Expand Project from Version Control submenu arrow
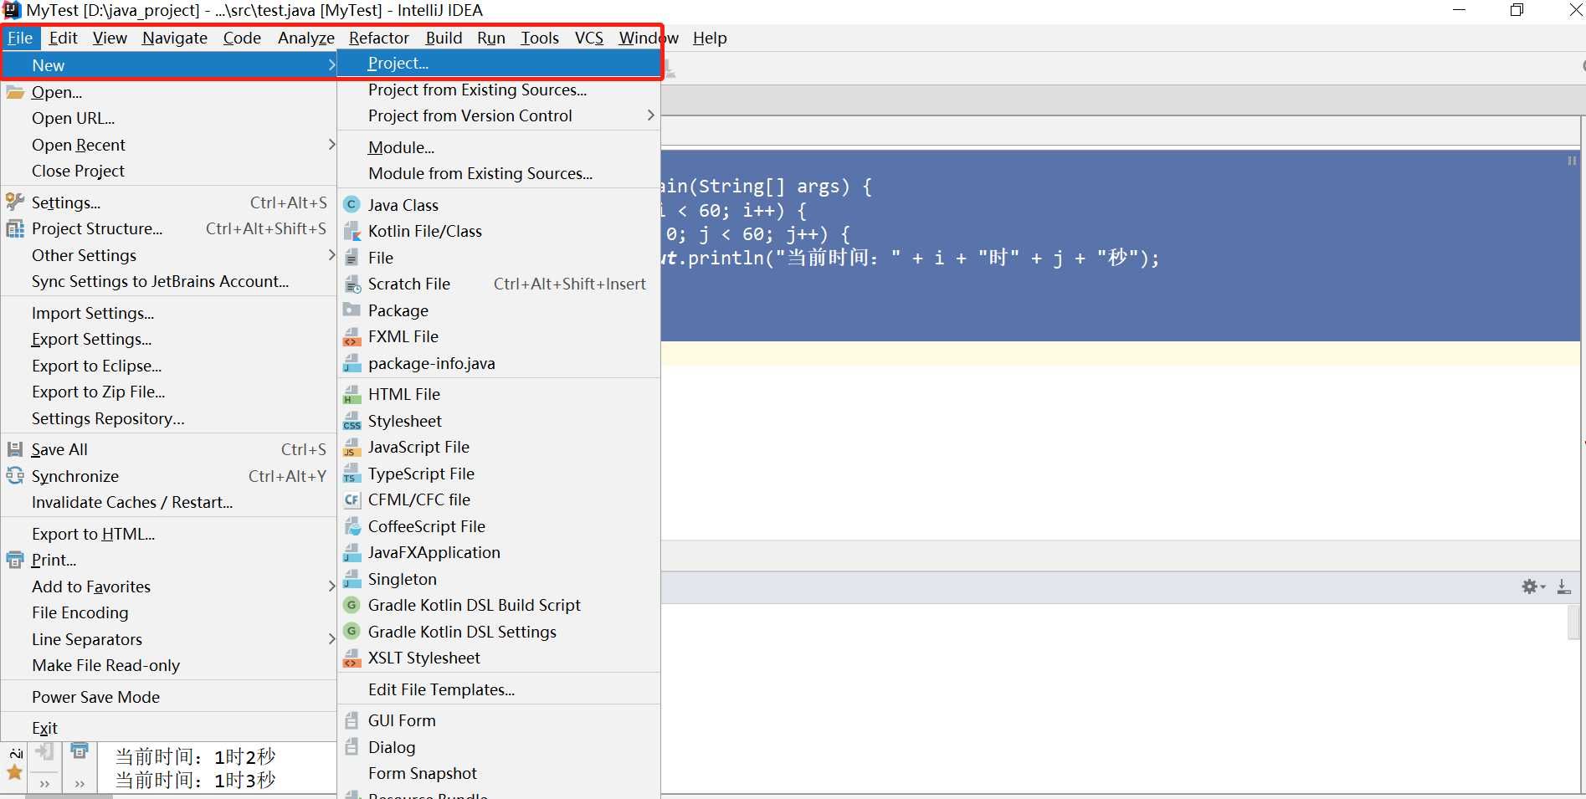The width and height of the screenshot is (1586, 799). point(651,115)
